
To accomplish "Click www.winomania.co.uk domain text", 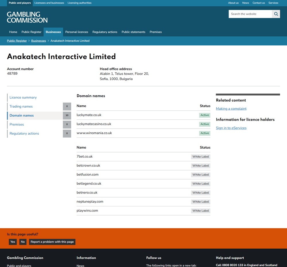I will click(x=94, y=133).
